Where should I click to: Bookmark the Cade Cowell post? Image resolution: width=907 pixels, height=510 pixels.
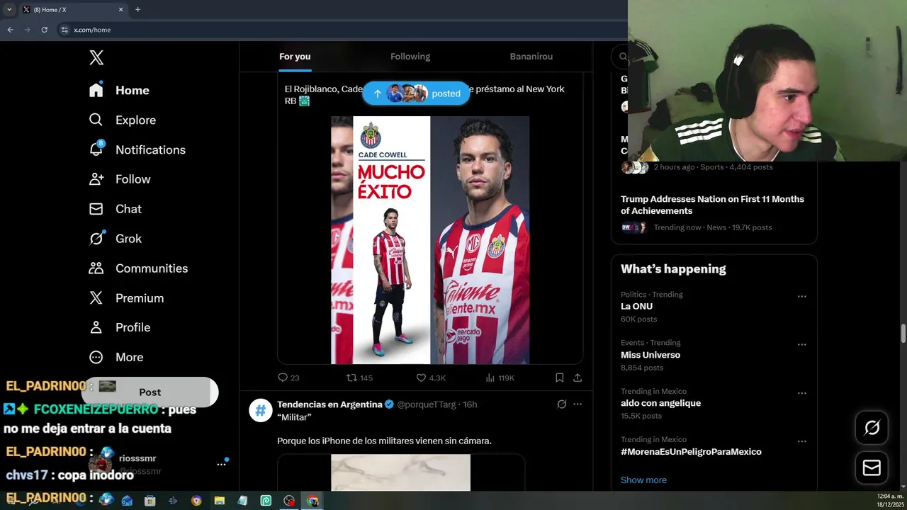point(559,378)
